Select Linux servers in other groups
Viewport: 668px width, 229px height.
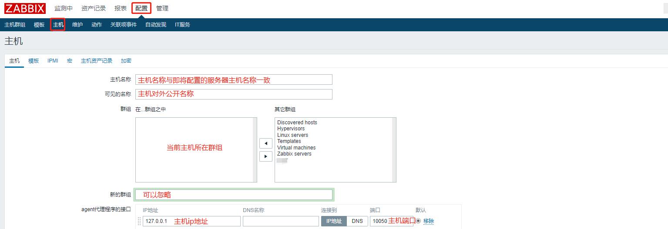click(292, 135)
